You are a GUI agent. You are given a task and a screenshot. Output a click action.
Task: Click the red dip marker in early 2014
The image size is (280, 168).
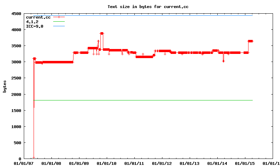pos(223,61)
